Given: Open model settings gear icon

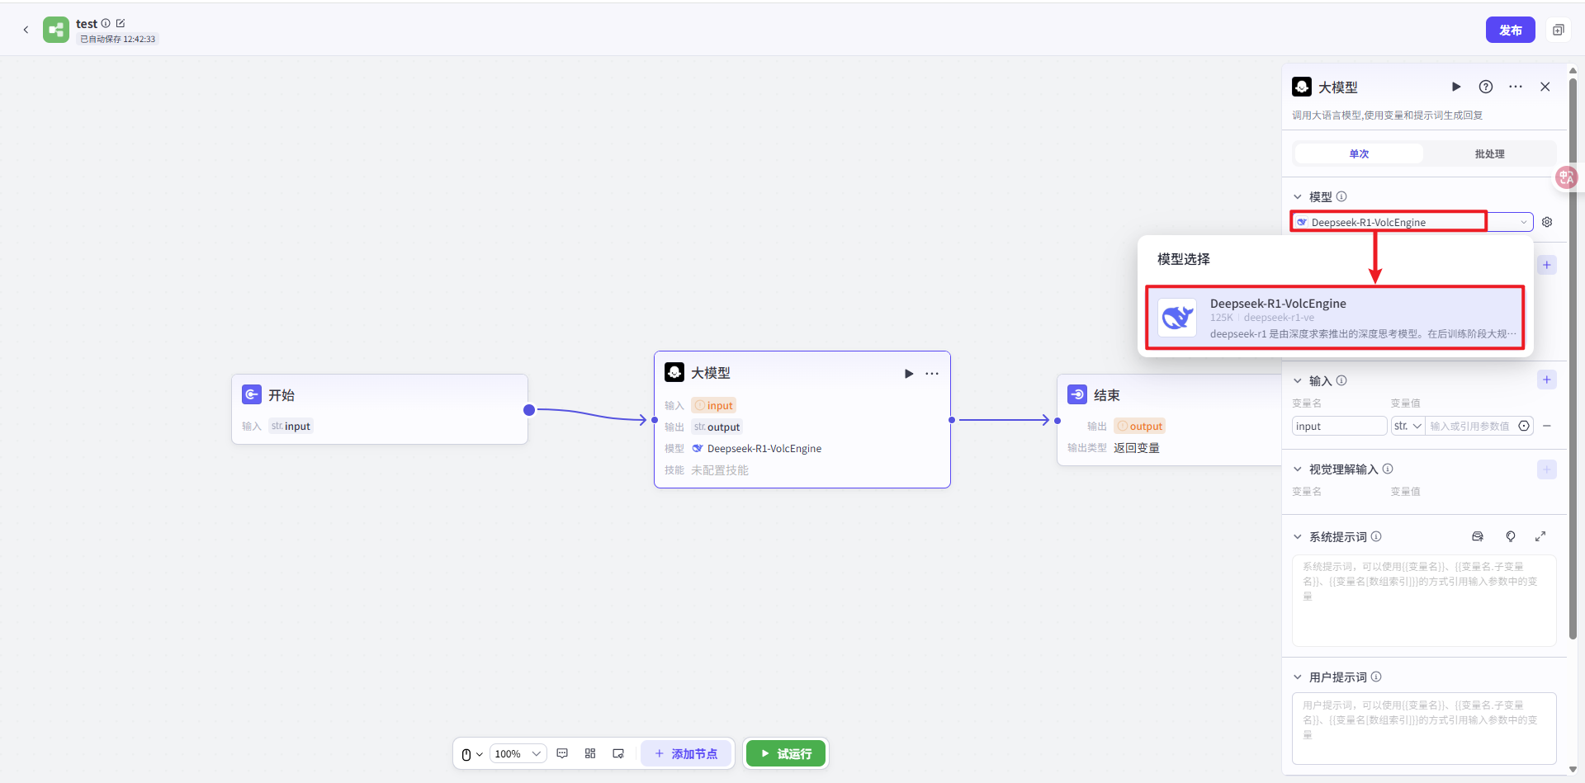Looking at the screenshot, I should (1547, 222).
